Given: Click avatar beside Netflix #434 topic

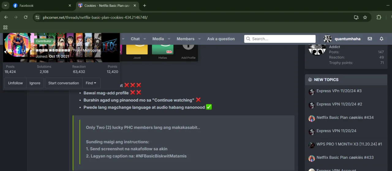Looking at the screenshot, I should pos(311,119).
